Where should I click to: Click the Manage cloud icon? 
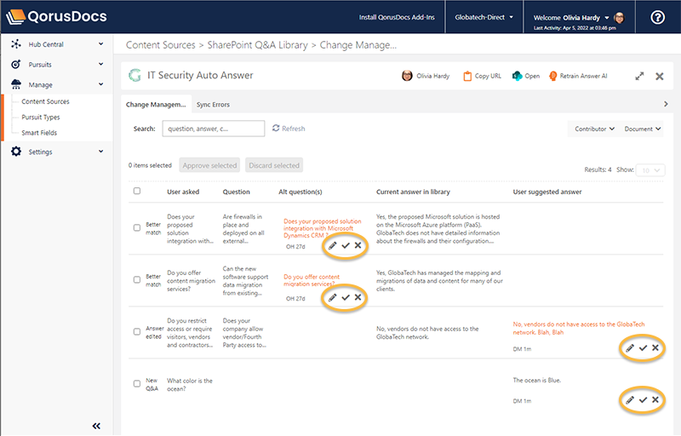point(16,84)
